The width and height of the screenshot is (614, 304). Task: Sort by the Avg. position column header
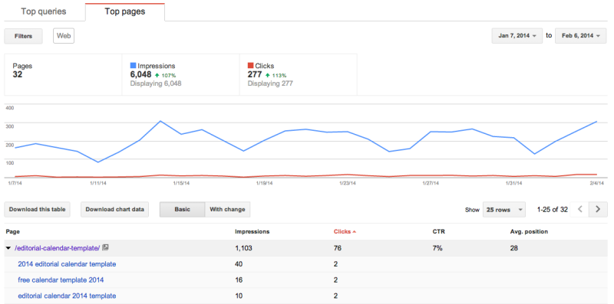point(529,232)
